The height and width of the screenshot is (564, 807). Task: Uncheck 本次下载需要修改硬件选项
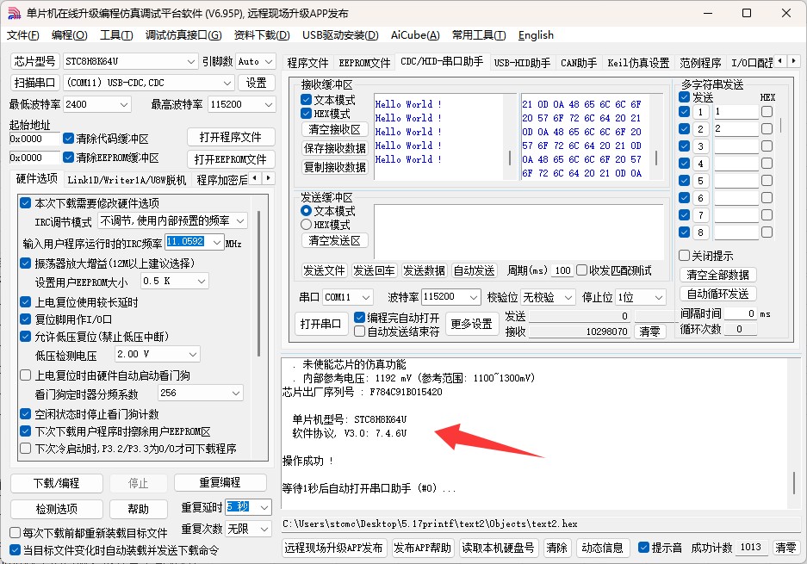point(25,202)
